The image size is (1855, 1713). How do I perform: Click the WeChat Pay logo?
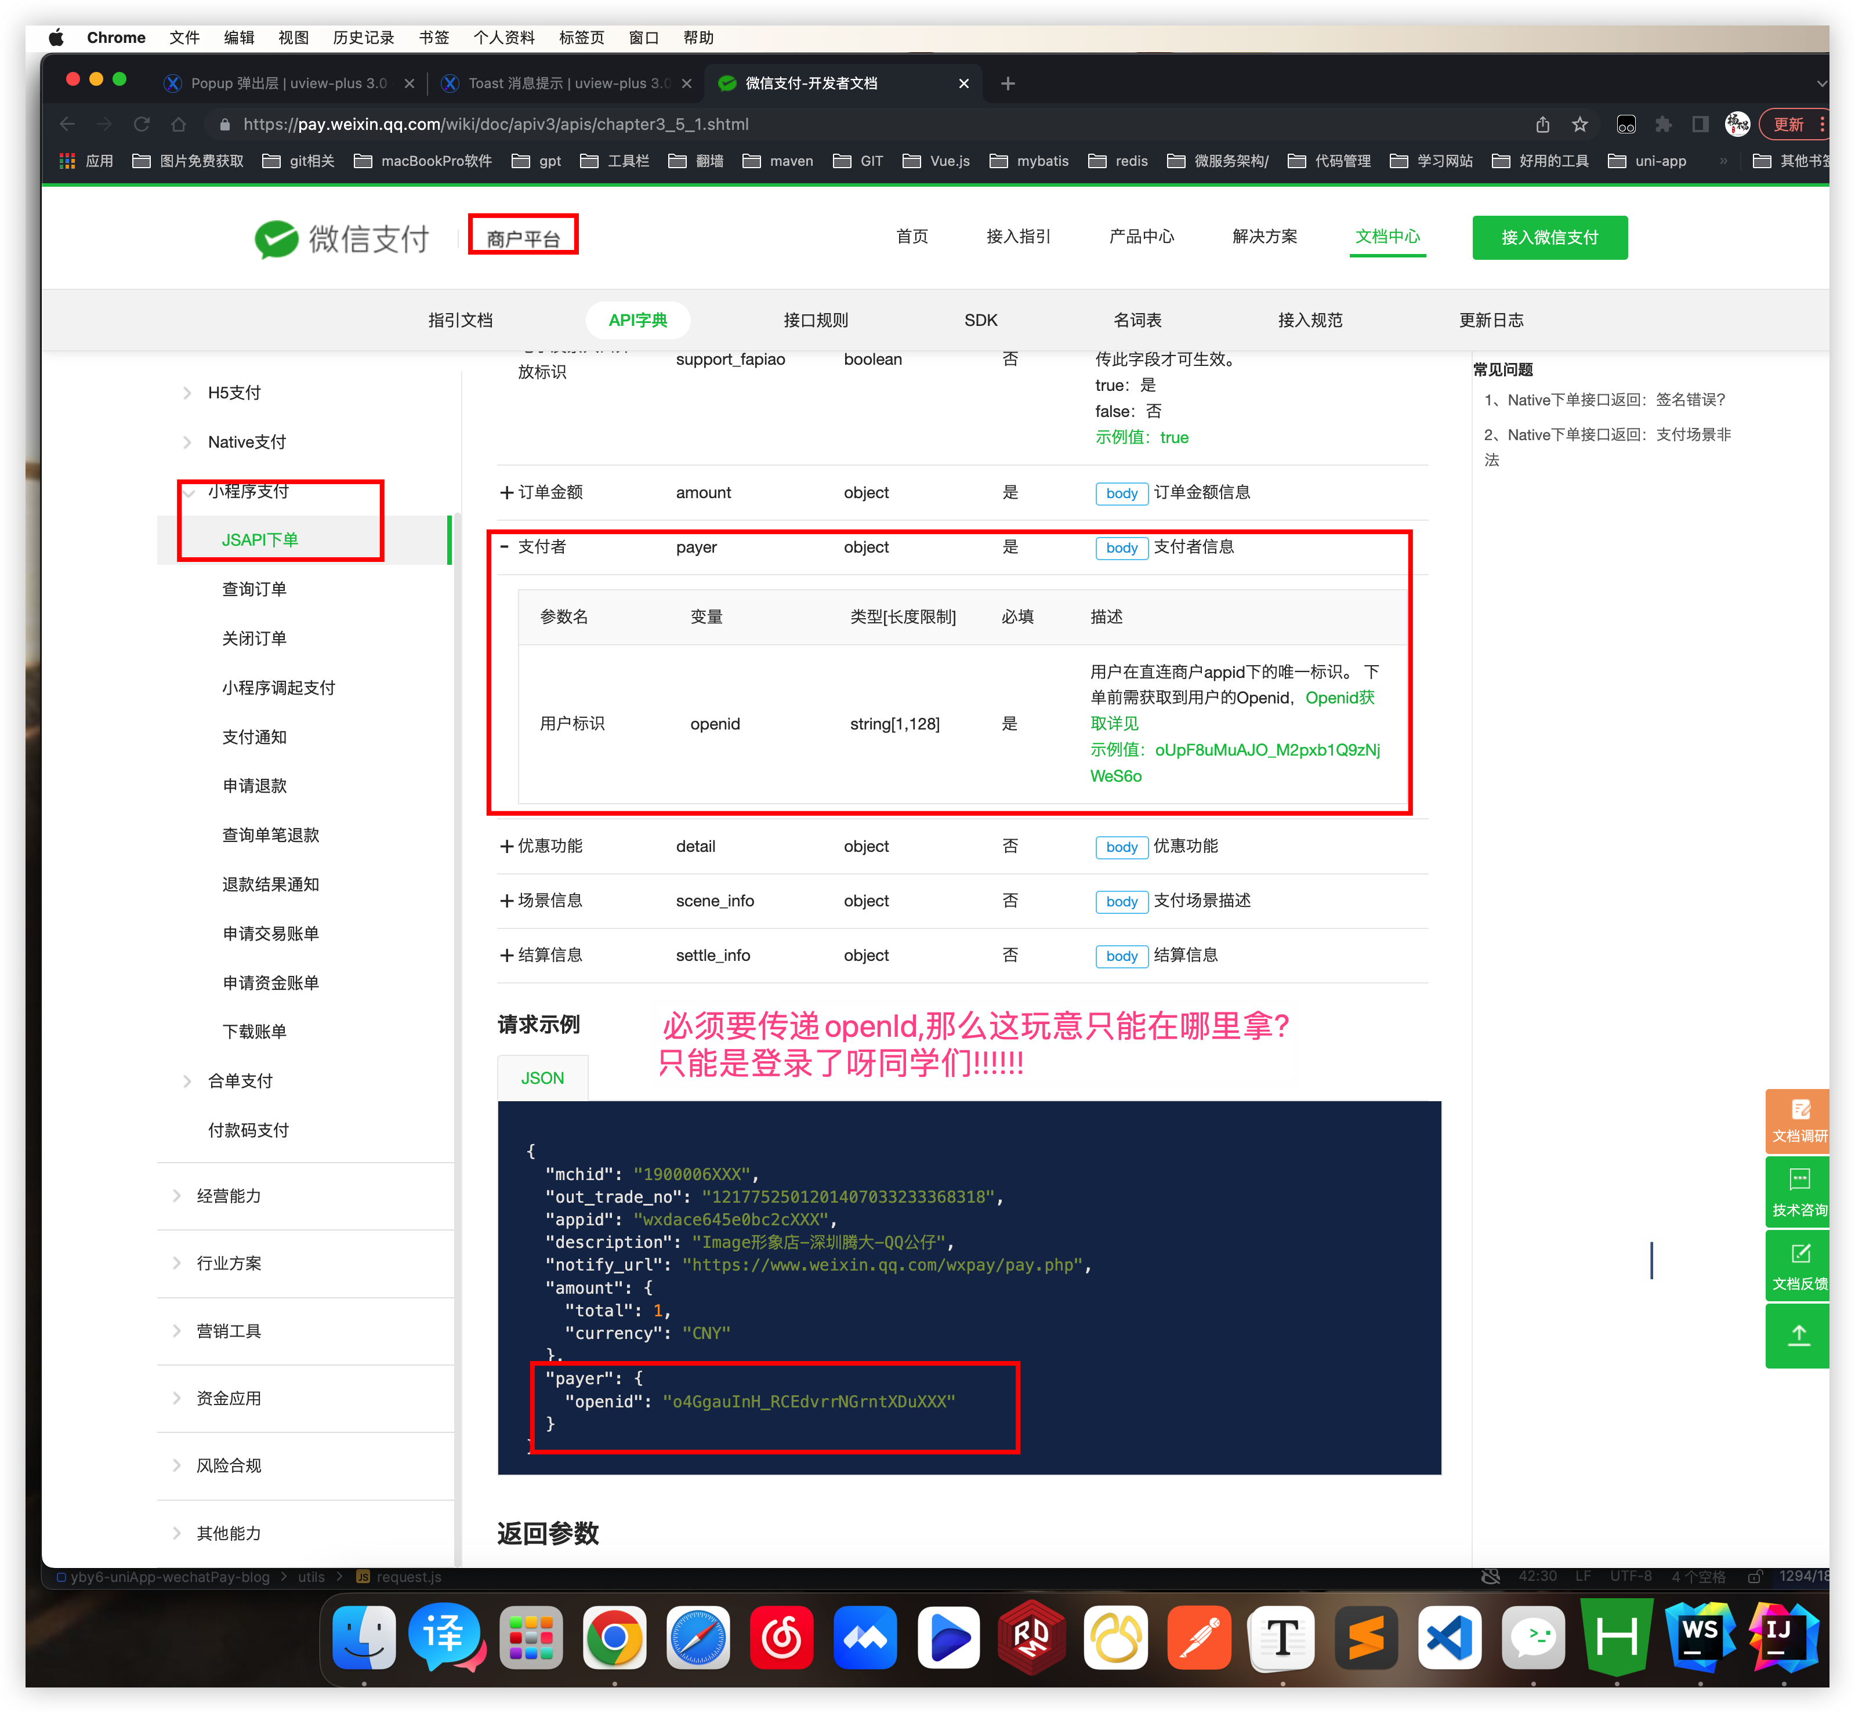pos(342,238)
